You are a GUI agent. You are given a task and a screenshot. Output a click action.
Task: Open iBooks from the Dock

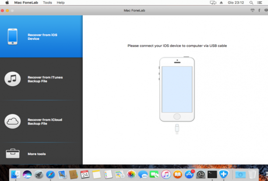[178, 174]
